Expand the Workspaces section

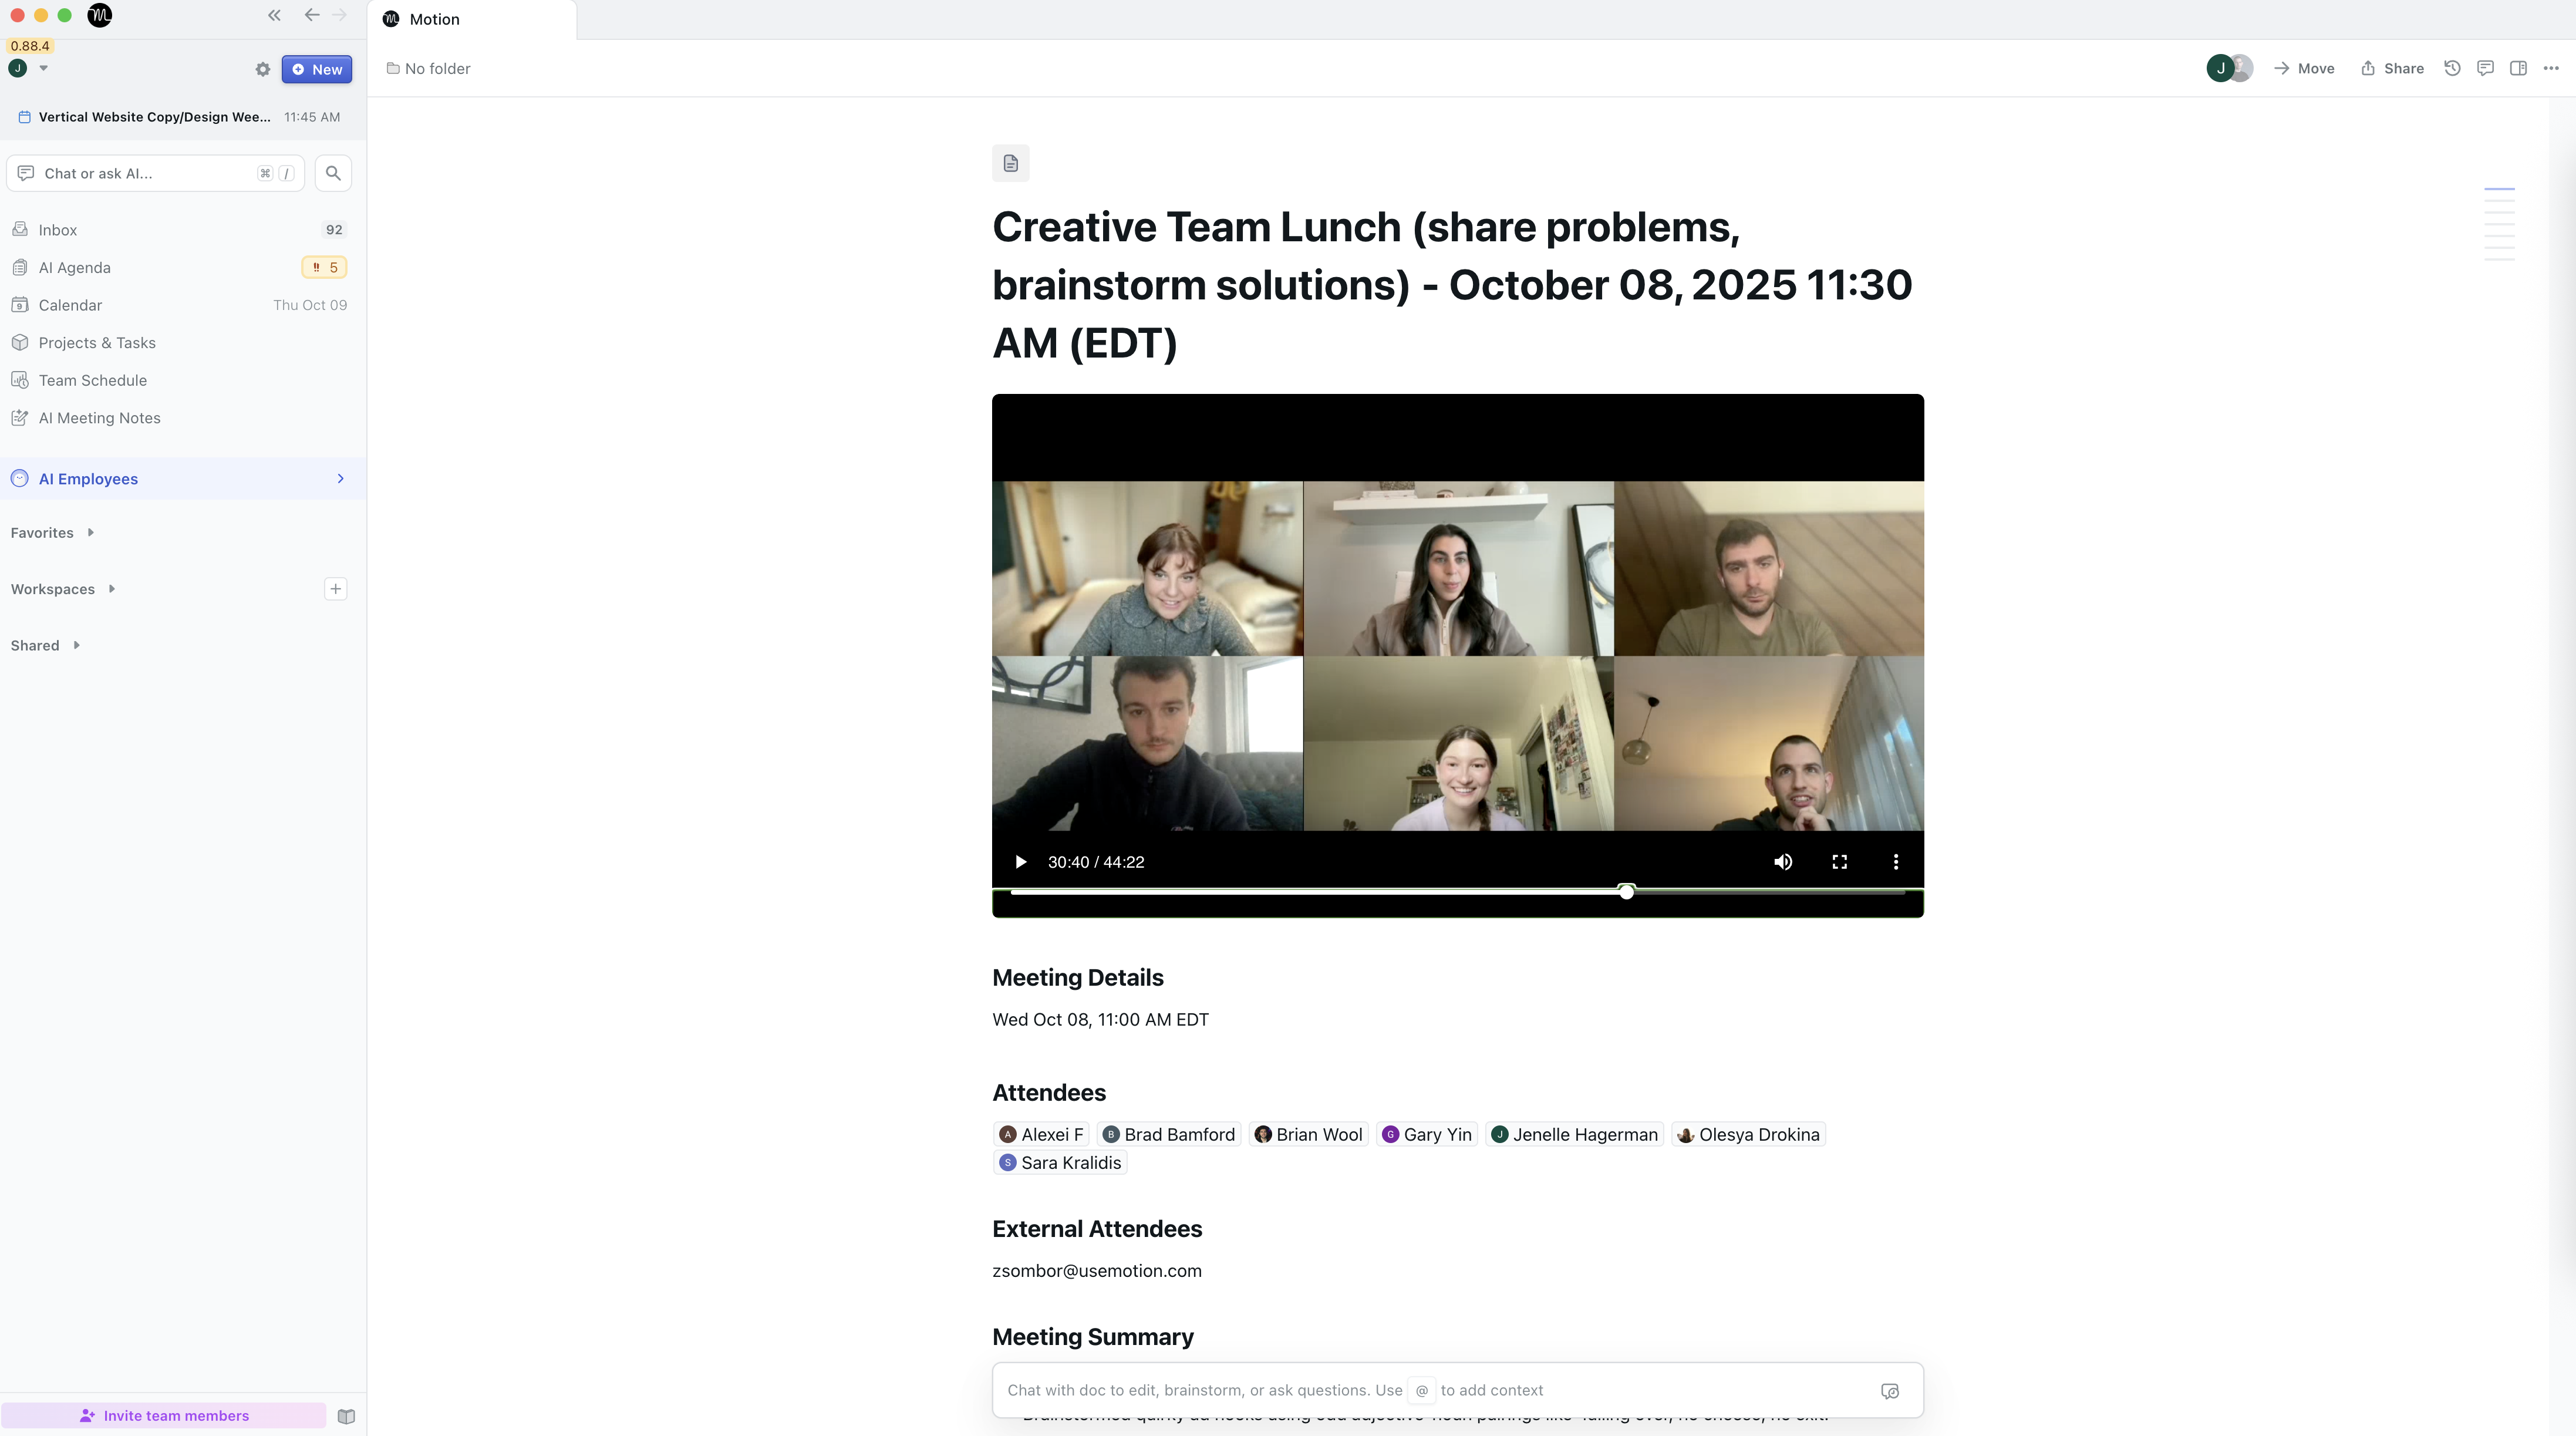tap(111, 589)
